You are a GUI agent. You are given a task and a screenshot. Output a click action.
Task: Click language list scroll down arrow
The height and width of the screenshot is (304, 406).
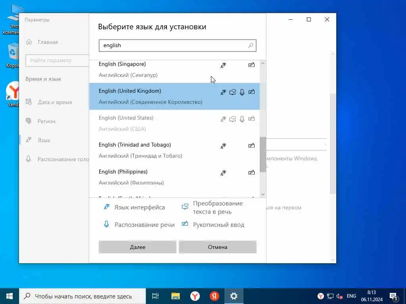263,194
